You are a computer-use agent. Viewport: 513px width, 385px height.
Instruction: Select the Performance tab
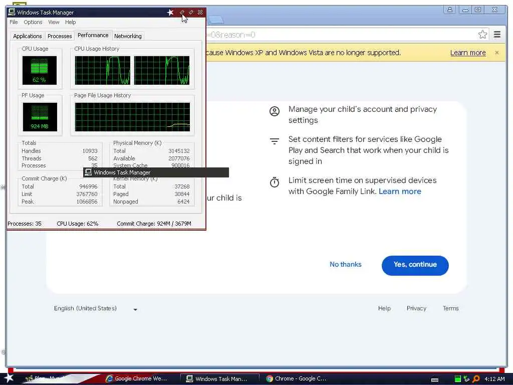93,35
